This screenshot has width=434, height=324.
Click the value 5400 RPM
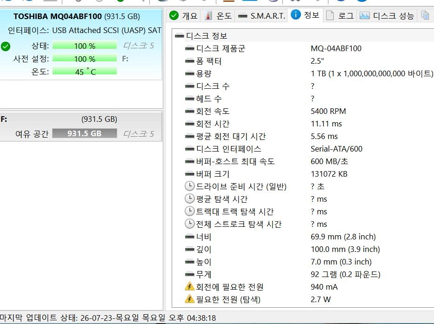point(328,111)
